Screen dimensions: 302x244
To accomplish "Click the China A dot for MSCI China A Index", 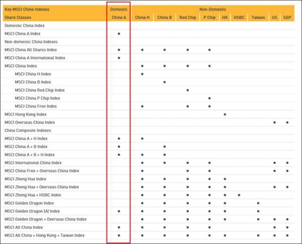I will coord(119,34).
